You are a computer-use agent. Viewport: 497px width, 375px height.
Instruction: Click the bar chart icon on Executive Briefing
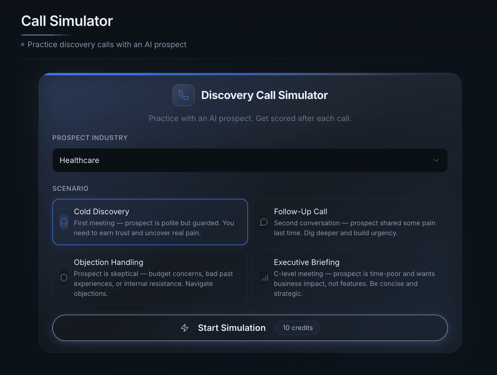264,278
